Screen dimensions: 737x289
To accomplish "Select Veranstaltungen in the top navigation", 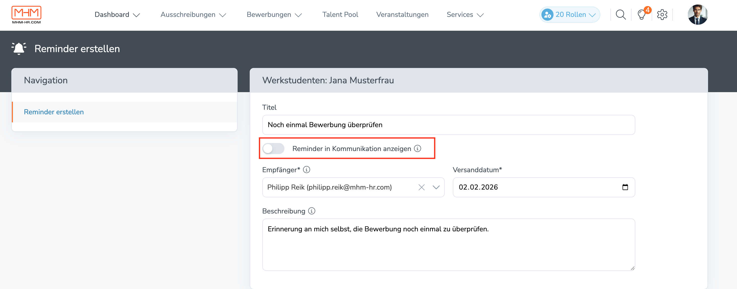I will coord(402,14).
